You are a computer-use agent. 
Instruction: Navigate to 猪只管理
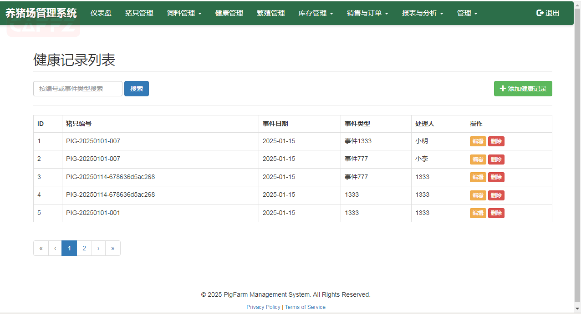pos(139,13)
